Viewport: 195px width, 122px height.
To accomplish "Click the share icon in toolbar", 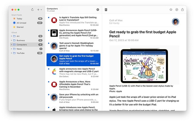I will 183,10.
